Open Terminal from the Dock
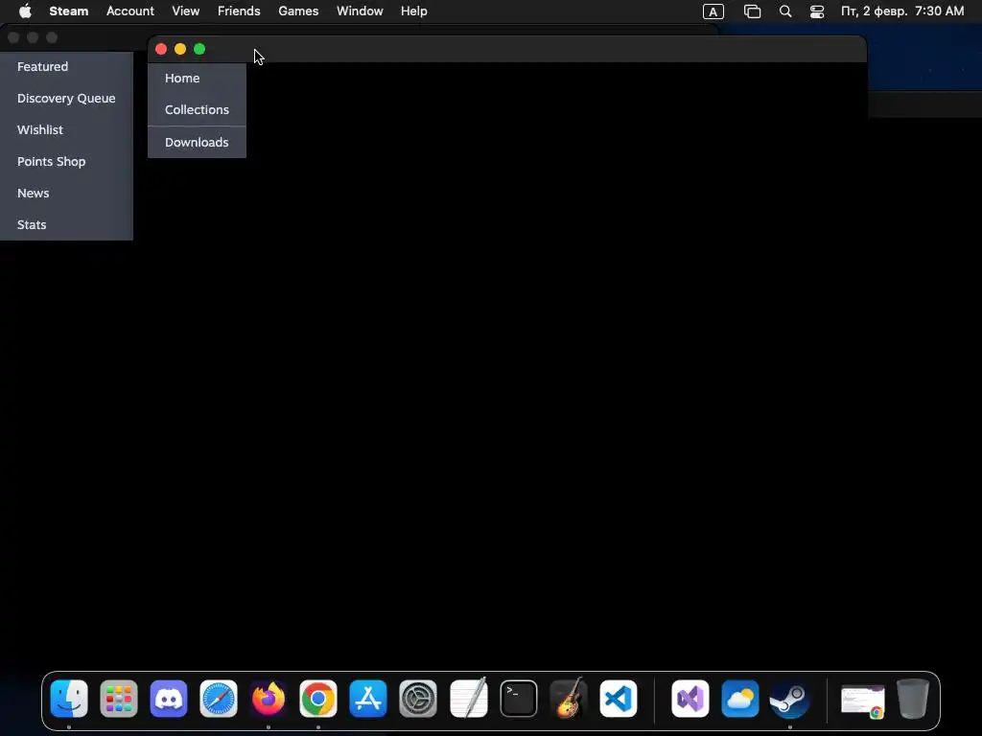982x736 pixels. 519,699
